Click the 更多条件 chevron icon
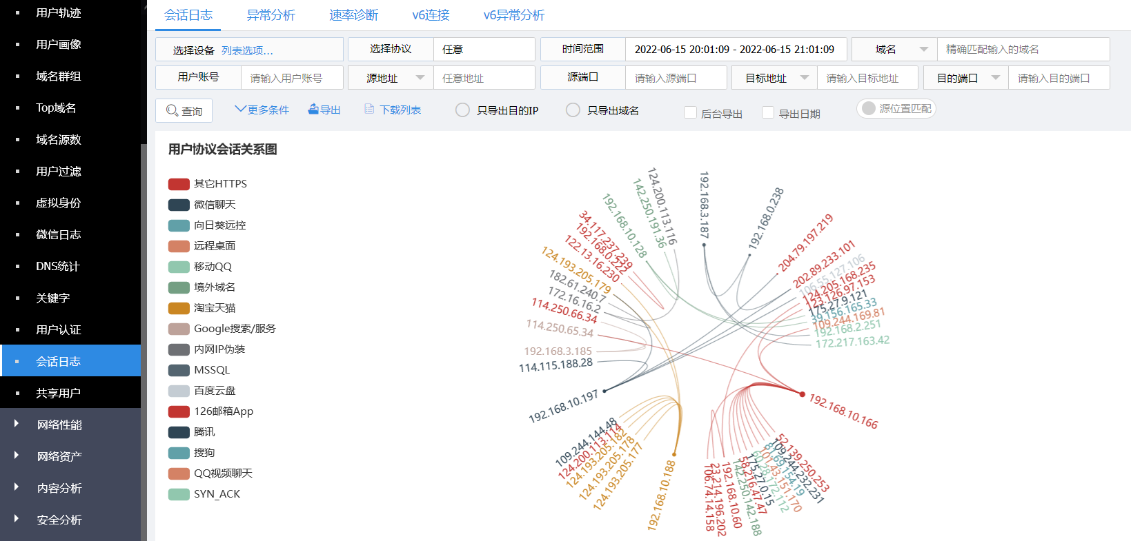The width and height of the screenshot is (1131, 541). pyautogui.click(x=240, y=109)
